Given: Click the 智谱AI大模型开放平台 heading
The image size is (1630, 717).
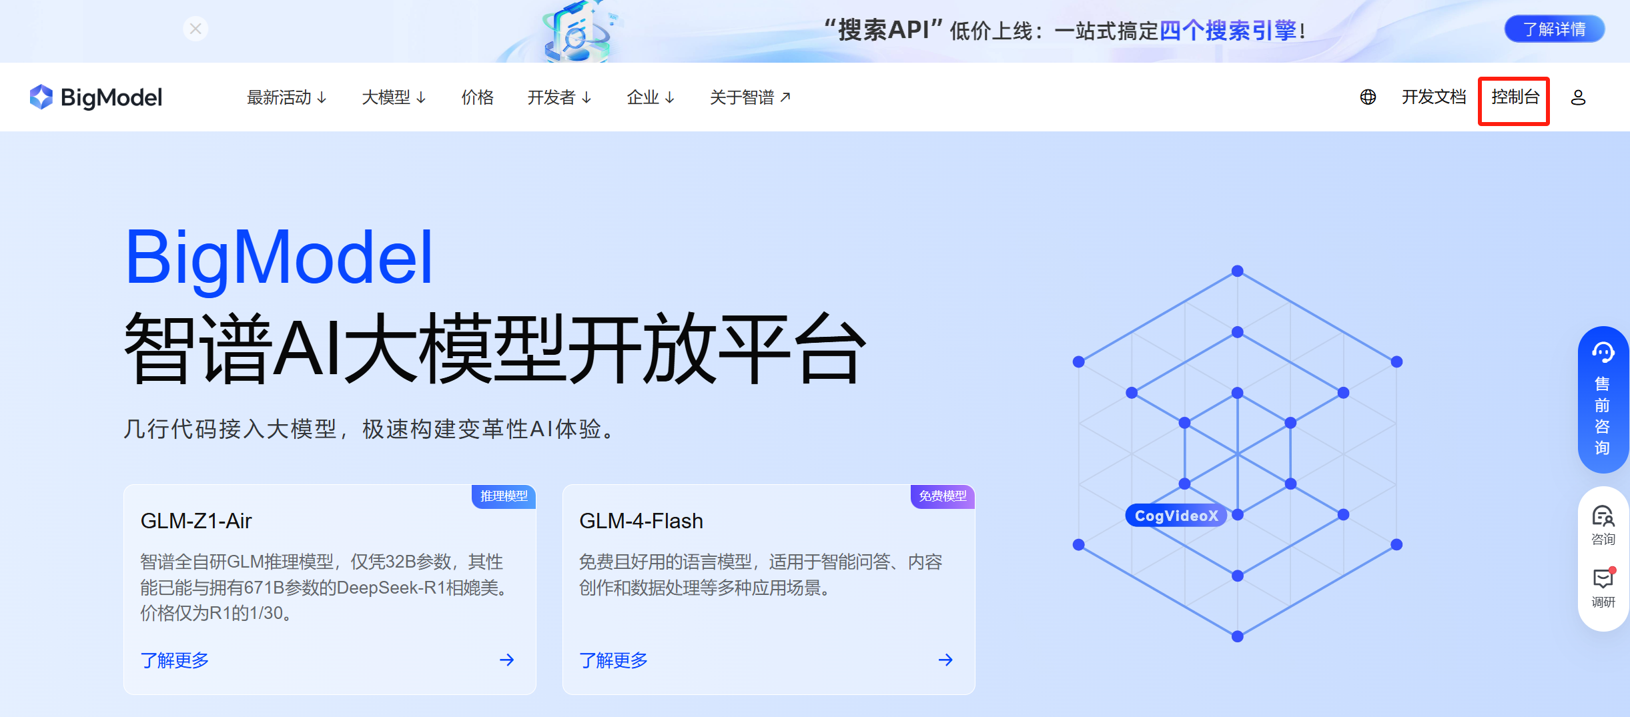Looking at the screenshot, I should (494, 349).
